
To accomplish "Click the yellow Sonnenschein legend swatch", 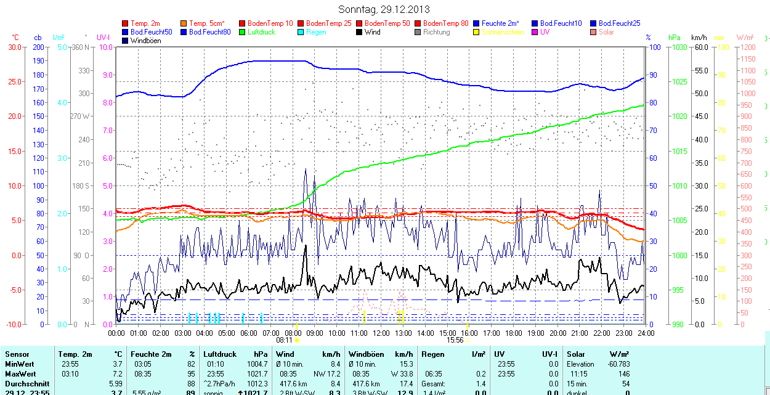I will [x=477, y=32].
